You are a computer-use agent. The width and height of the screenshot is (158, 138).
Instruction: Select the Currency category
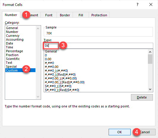point(13,36)
